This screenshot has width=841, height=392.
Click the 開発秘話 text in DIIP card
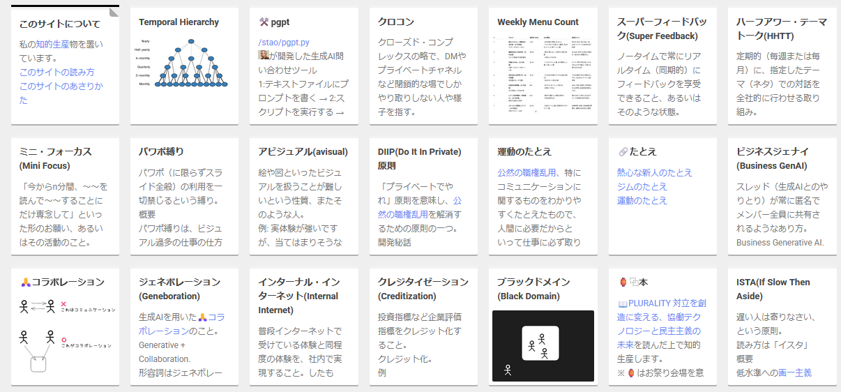pos(395,243)
